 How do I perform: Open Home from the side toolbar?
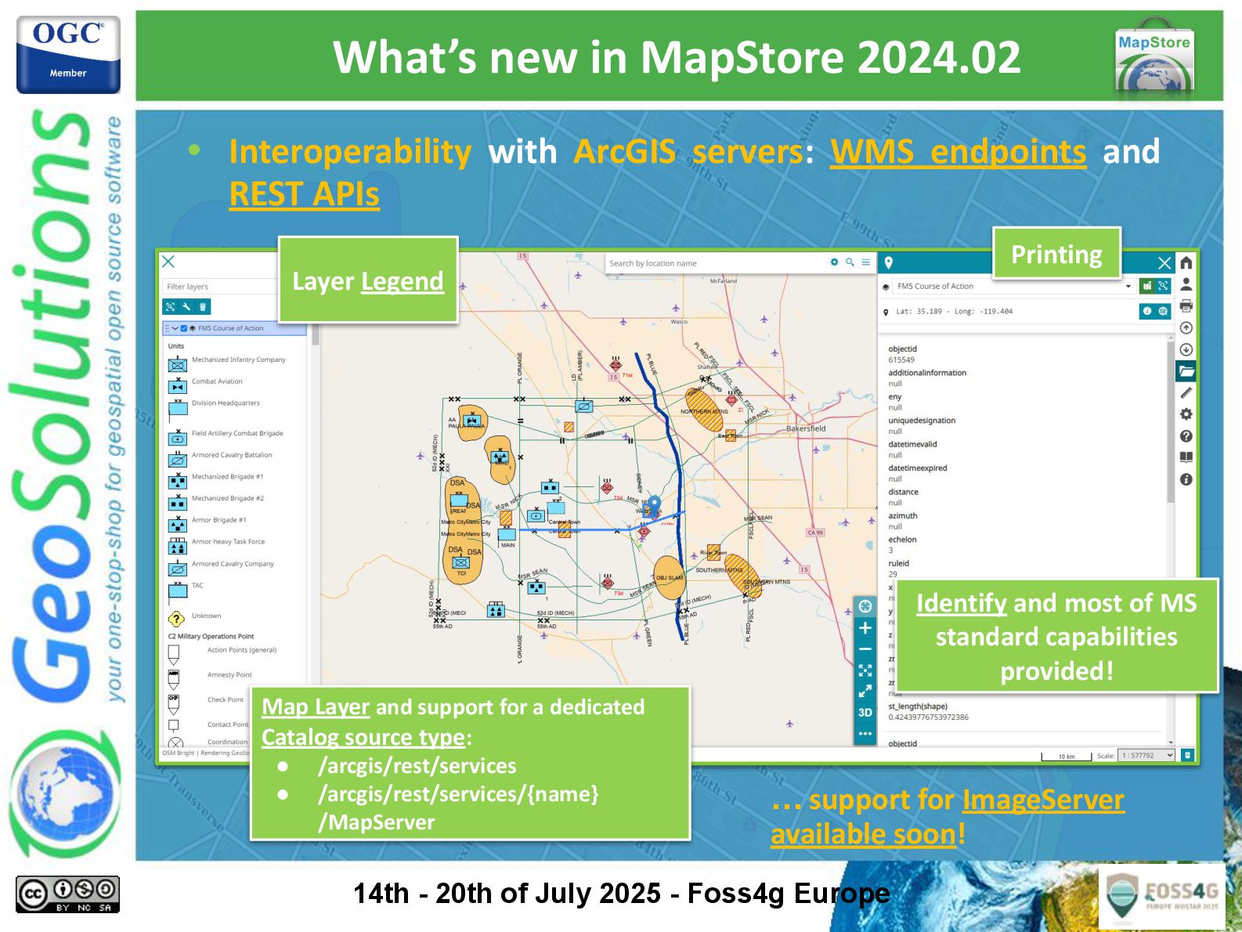[1186, 262]
